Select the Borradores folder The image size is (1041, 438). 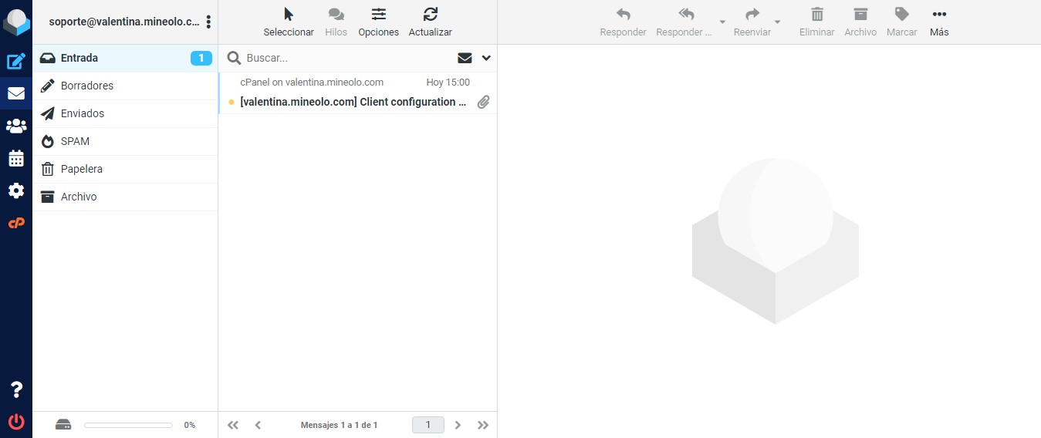[x=125, y=86]
